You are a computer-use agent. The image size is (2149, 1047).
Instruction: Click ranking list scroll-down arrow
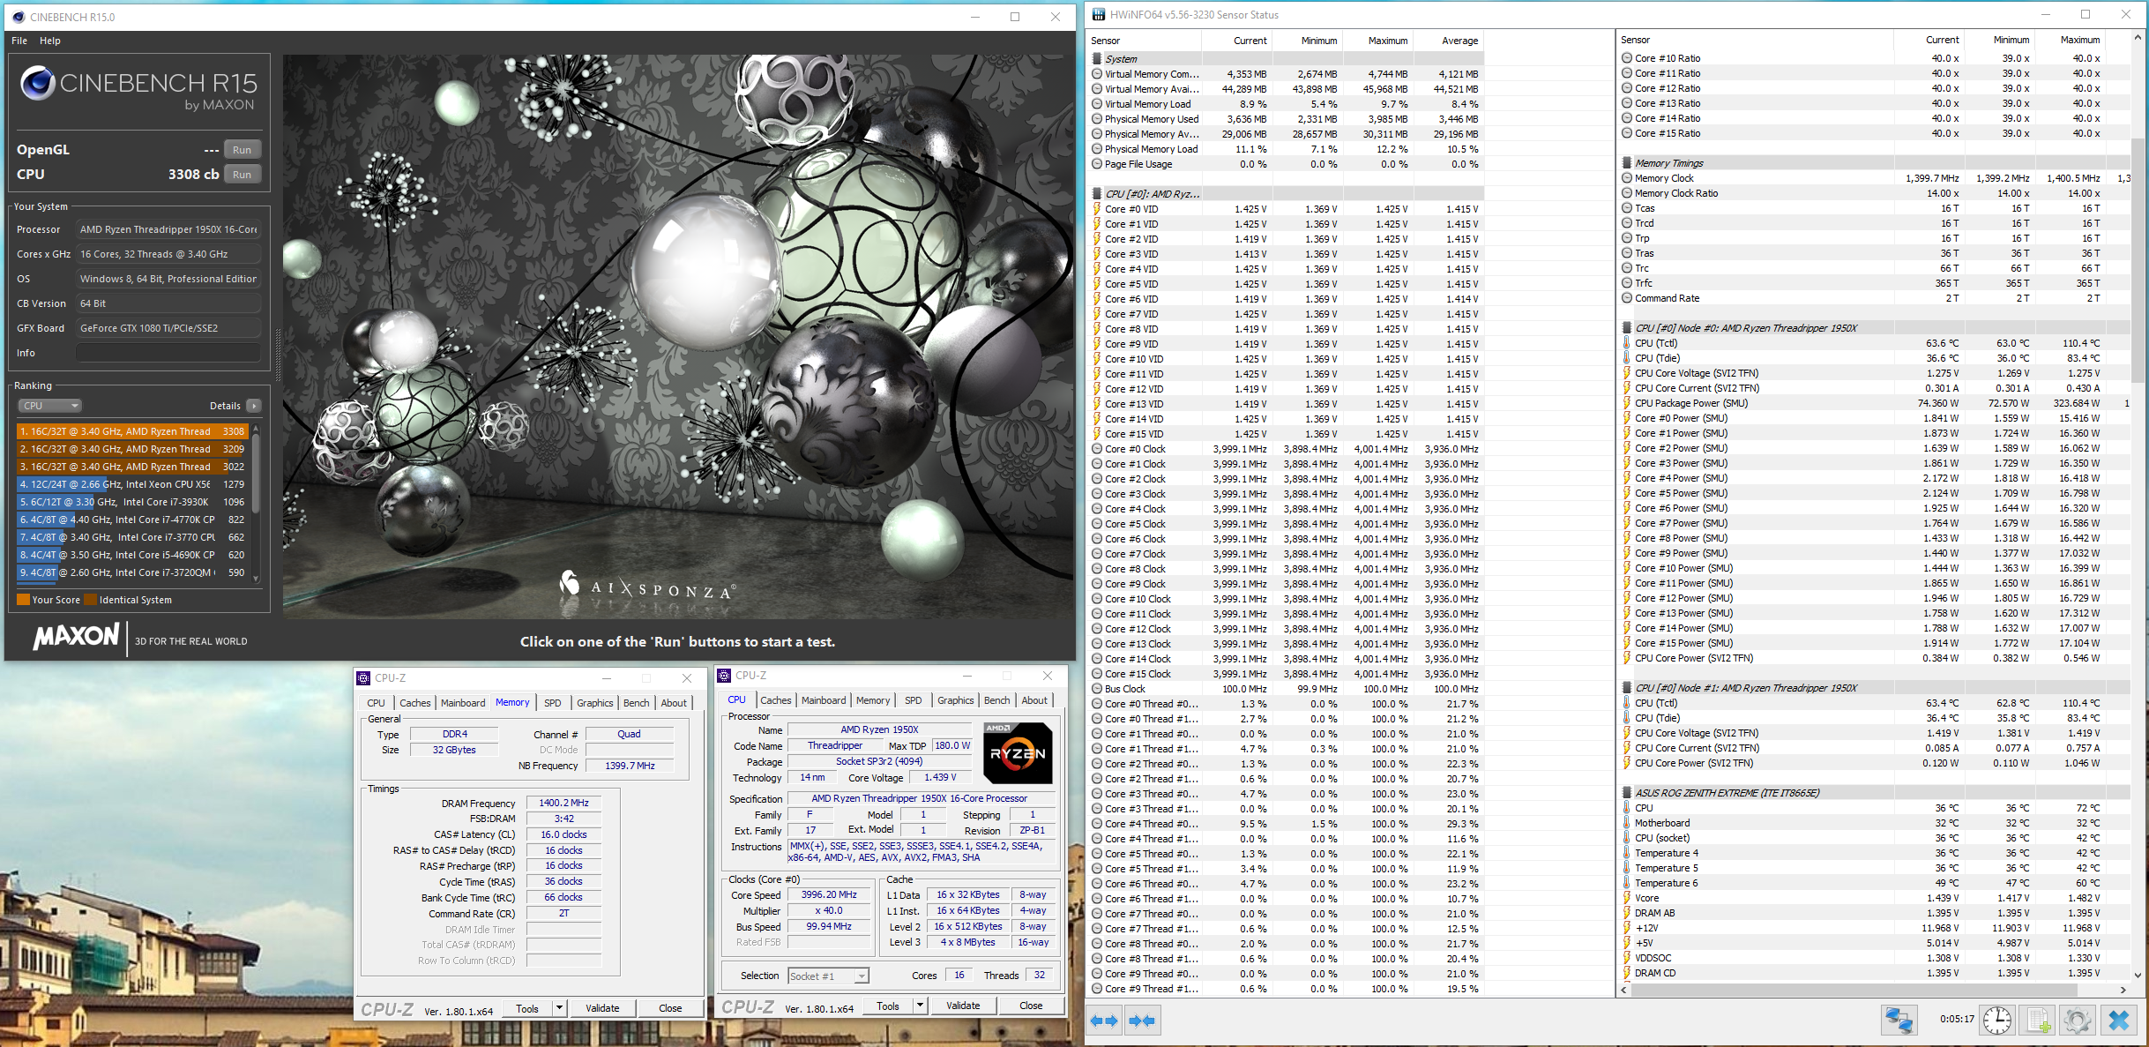click(x=256, y=579)
